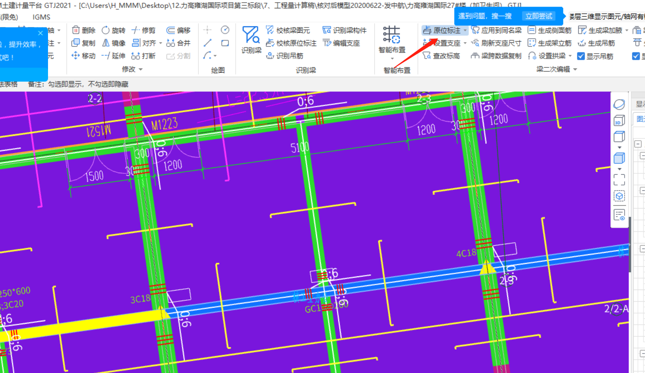Click the 删除 (delete) tool
This screenshot has width=645, height=373.
[x=84, y=30]
